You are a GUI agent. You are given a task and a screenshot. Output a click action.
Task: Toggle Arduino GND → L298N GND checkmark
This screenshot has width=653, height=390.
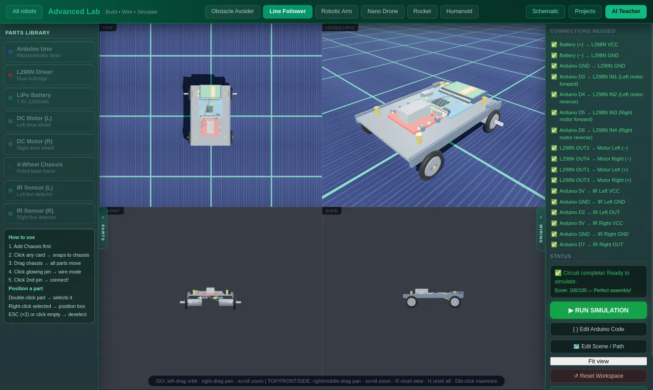(554, 66)
